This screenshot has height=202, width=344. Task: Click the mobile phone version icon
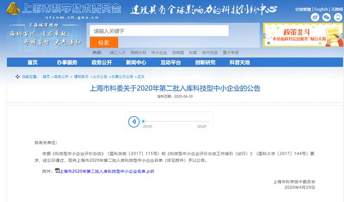(337, 17)
